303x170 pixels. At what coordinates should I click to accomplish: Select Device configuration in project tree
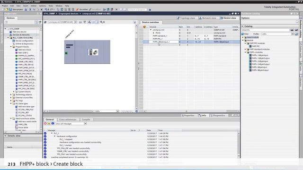tap(24, 41)
